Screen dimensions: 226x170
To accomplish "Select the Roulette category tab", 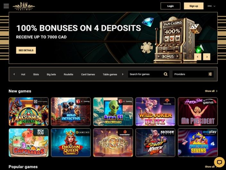I will pos(69,74).
